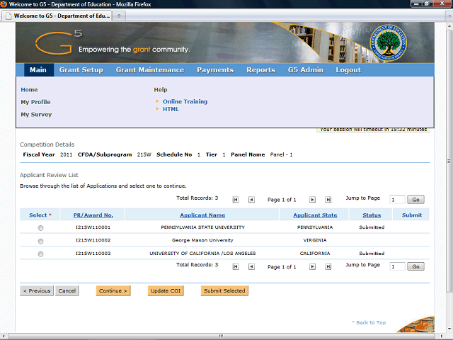Click the top previous page arrow icon
Image resolution: width=453 pixels, height=340 pixels.
coord(251,200)
